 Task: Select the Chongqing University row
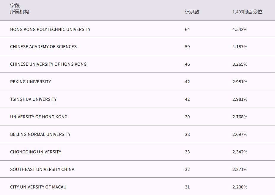point(36,152)
